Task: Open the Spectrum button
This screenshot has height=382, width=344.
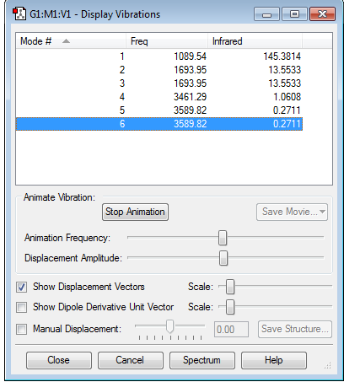Action: [202, 360]
